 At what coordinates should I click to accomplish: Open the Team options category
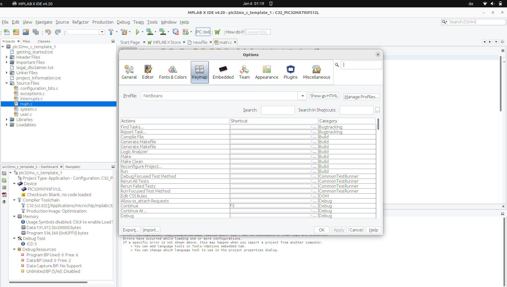[244, 72]
